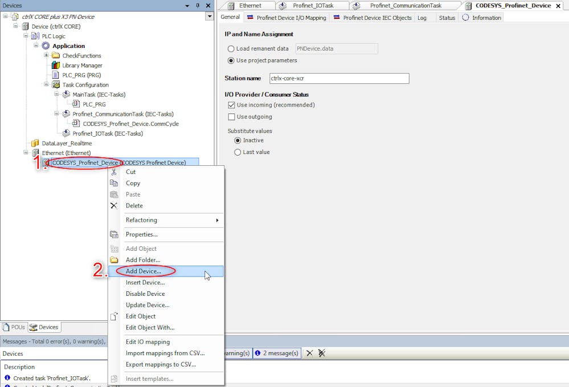Click the 2 message(s) filter button
The width and height of the screenshot is (569, 387).
[x=277, y=353]
